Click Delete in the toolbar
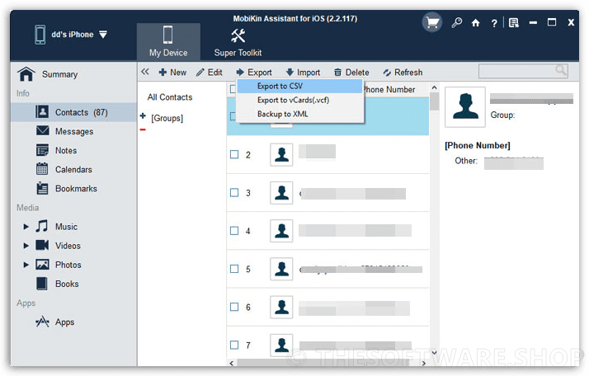The image size is (589, 376). click(x=351, y=72)
